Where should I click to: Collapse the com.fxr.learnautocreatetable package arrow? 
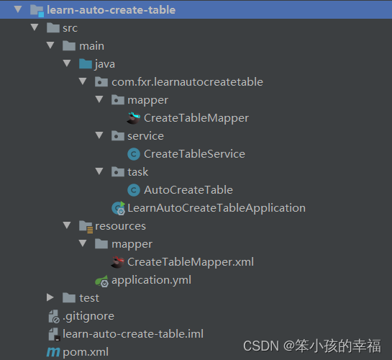coord(83,81)
